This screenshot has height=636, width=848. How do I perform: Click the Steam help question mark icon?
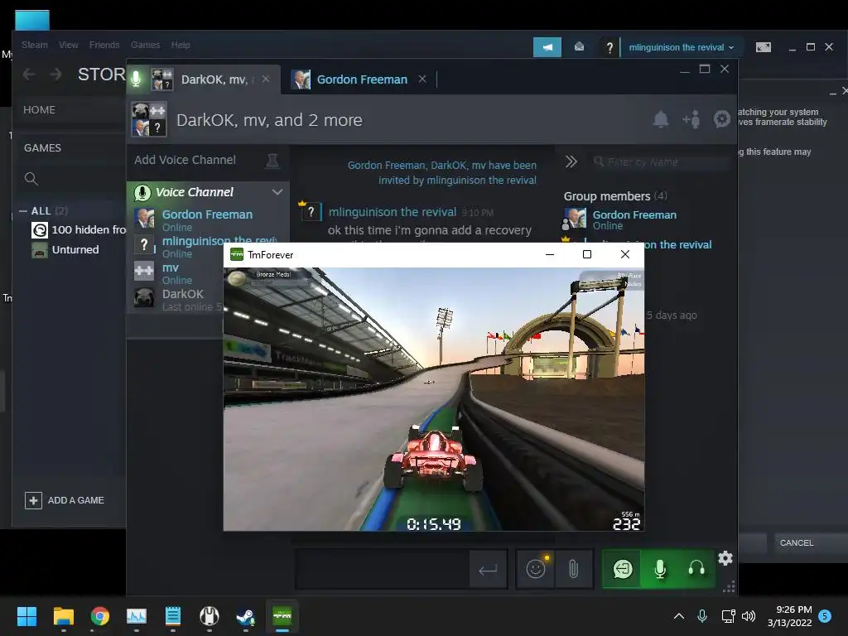coord(609,47)
